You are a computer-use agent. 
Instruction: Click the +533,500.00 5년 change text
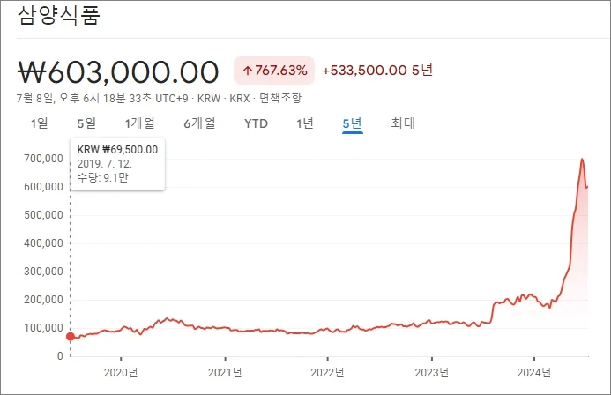(377, 71)
